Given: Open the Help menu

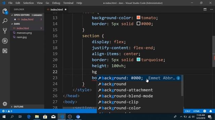Looking at the screenshot, I should [79, 3].
